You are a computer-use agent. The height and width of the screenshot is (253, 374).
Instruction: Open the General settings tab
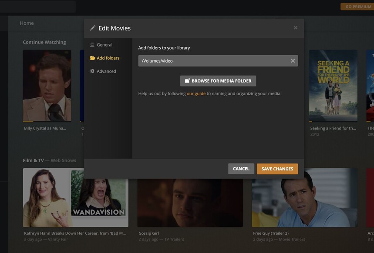pos(104,45)
